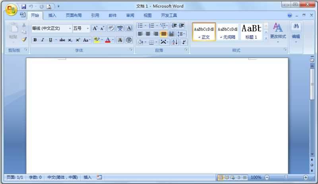Cut selection with scissors icon
The height and width of the screenshot is (184, 318).
24,25
